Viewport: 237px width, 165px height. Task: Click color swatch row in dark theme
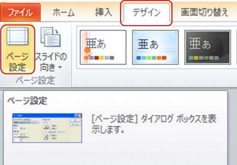[203, 58]
